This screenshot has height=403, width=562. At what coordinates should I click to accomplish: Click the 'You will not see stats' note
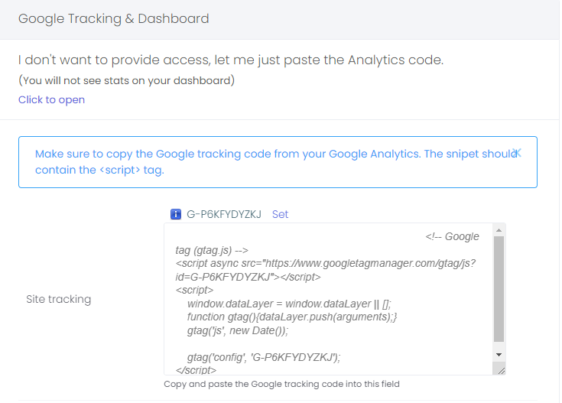126,80
